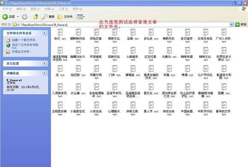Select the file 科罗拉多大峡谷.txt
The height and width of the screenshot is (167, 248).
click(224, 54)
